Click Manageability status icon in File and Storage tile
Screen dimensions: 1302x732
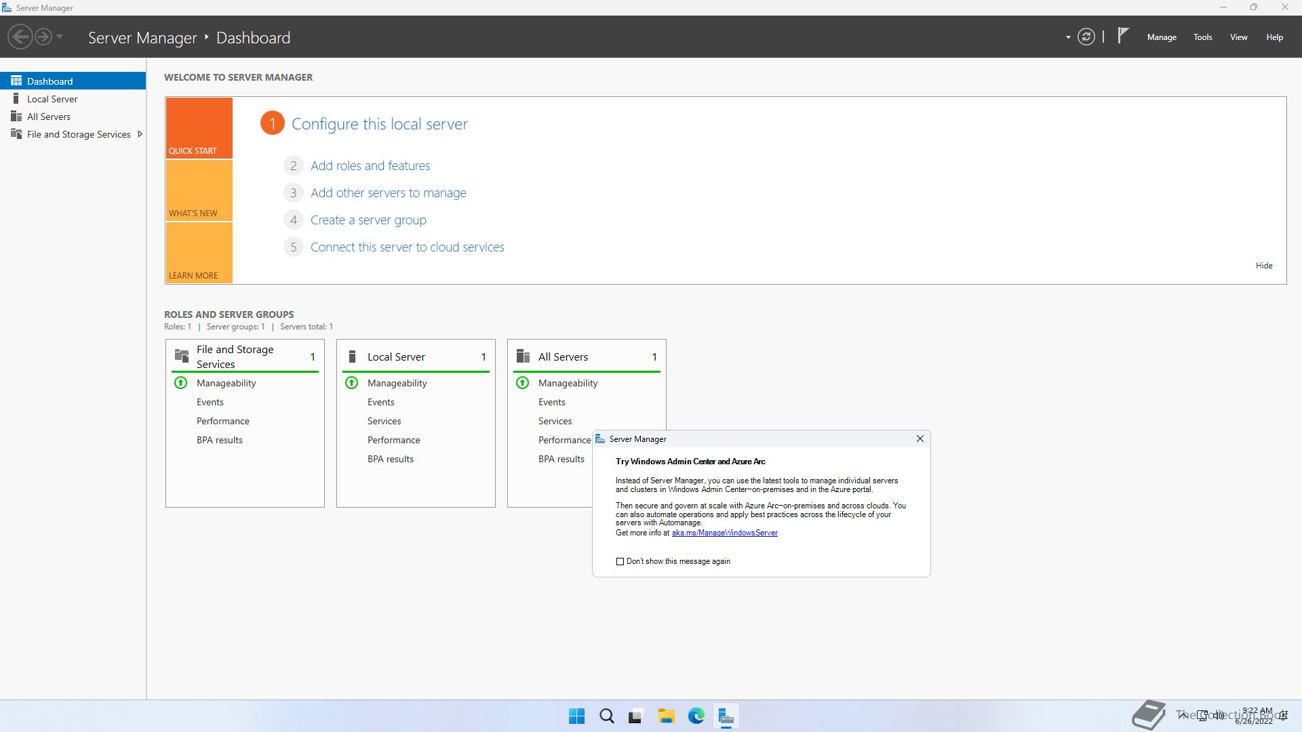[x=181, y=383]
